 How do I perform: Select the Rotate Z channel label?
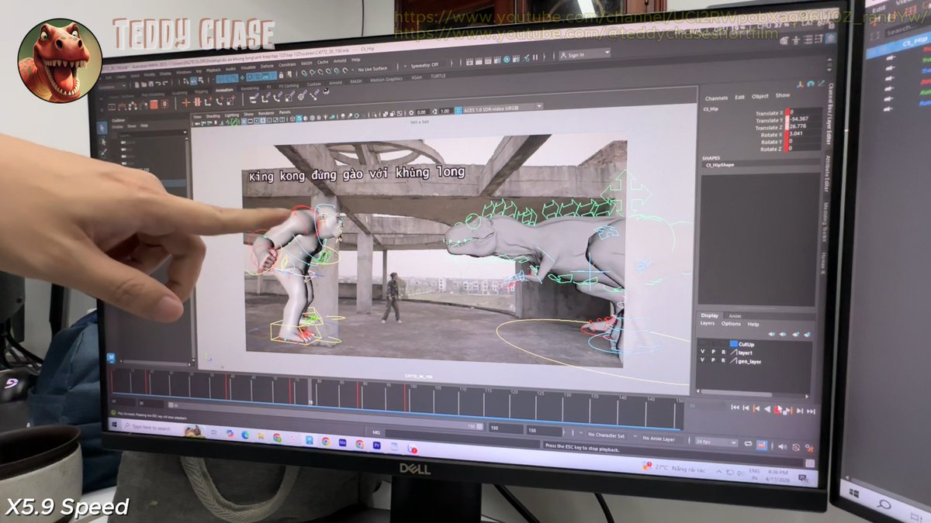coord(770,150)
